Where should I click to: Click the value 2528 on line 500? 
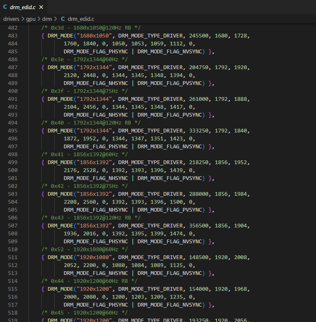[89, 170]
